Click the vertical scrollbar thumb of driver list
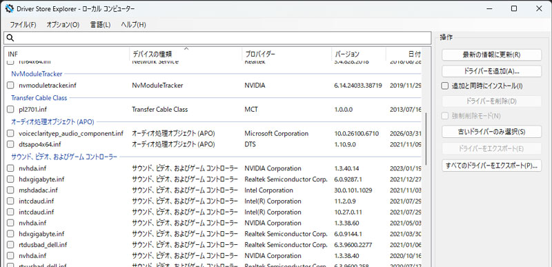Screen dimensions: 552x267 click(426, 139)
